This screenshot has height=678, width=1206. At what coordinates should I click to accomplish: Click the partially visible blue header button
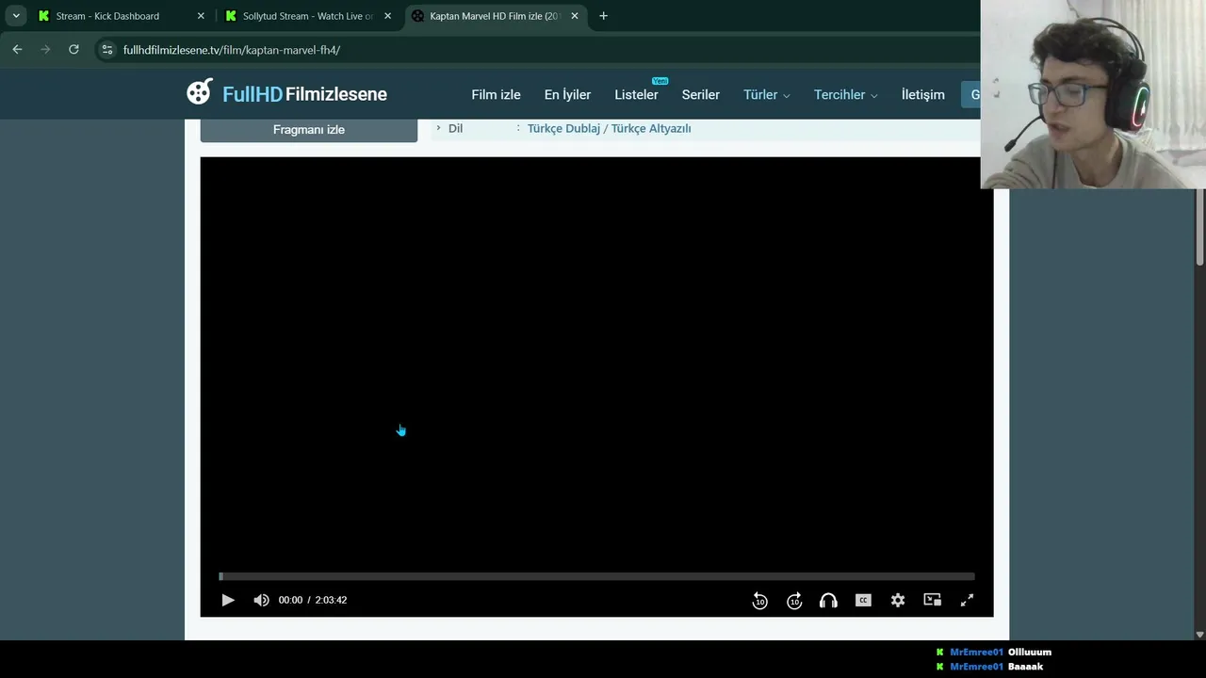pos(970,94)
